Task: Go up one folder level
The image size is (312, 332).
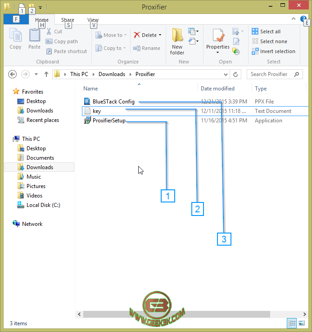Action: tap(46, 74)
